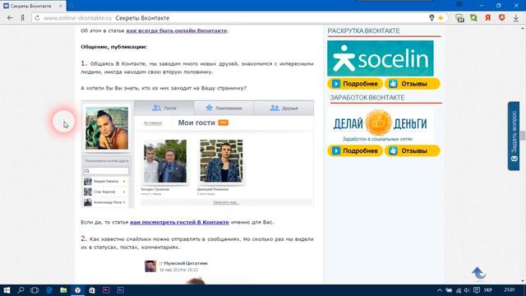This screenshot has height=296, width=526.
Task: Click the РАСКРУТКА ВКОНТАКТЕ heading
Action: pos(363,31)
